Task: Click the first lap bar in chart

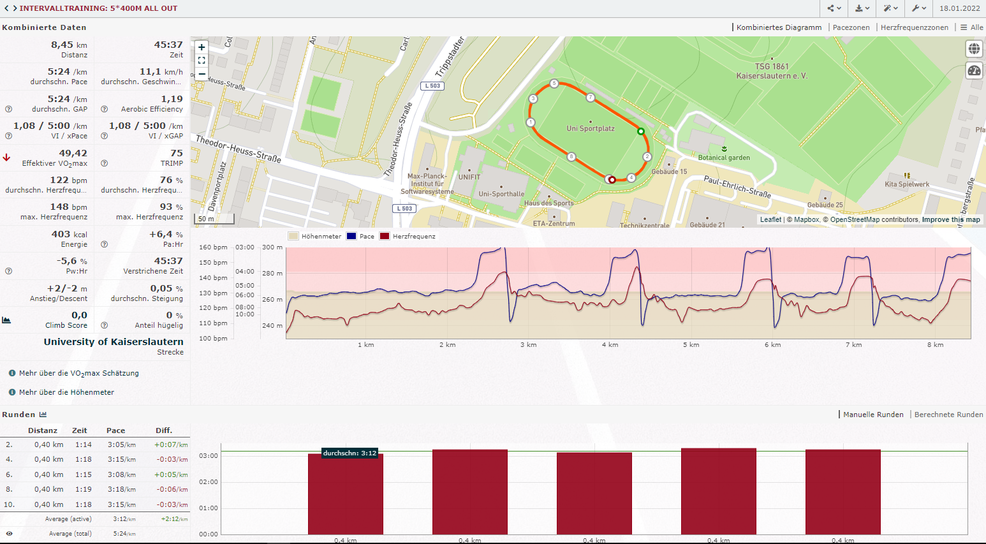Action: [346, 494]
